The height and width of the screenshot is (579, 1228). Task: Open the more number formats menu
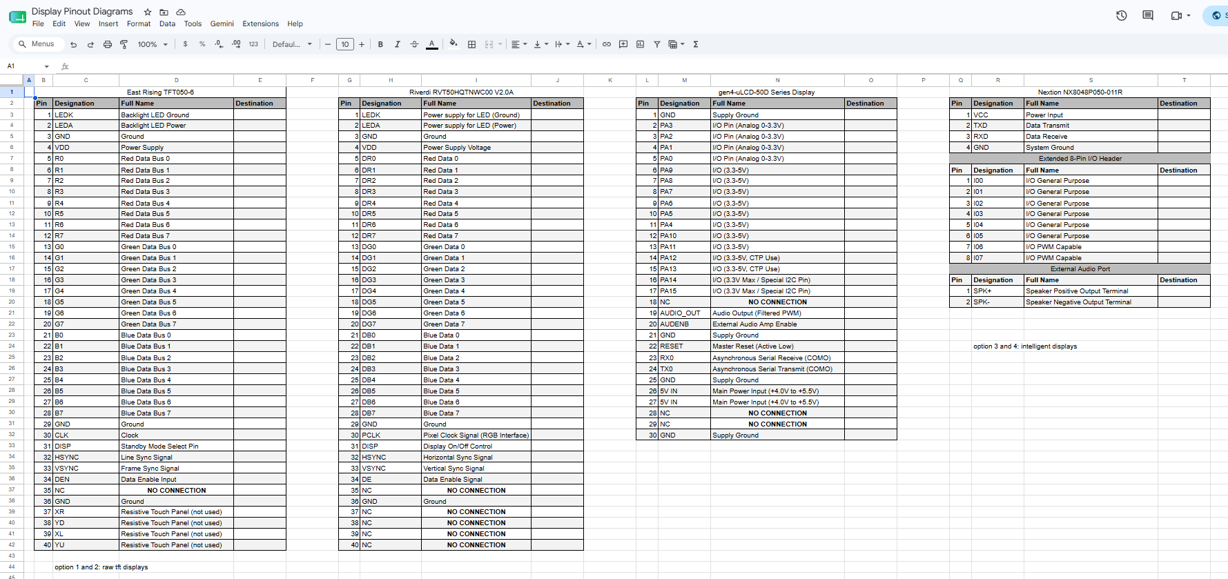coord(253,44)
